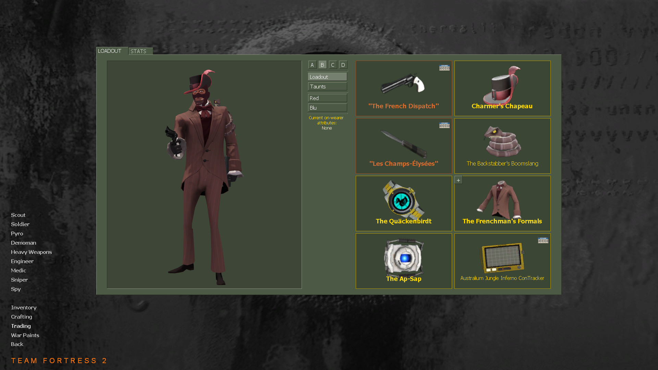Open the Taunts loadout
Screen dimensions: 658x370
tap(327, 86)
